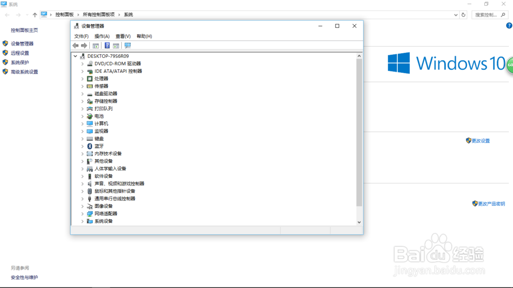Click the 处理器 processor icon
The height and width of the screenshot is (288, 513).
(x=90, y=79)
